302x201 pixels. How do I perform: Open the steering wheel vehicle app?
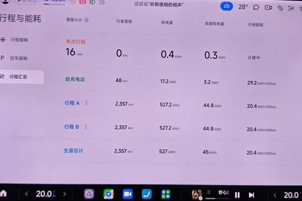(89, 194)
